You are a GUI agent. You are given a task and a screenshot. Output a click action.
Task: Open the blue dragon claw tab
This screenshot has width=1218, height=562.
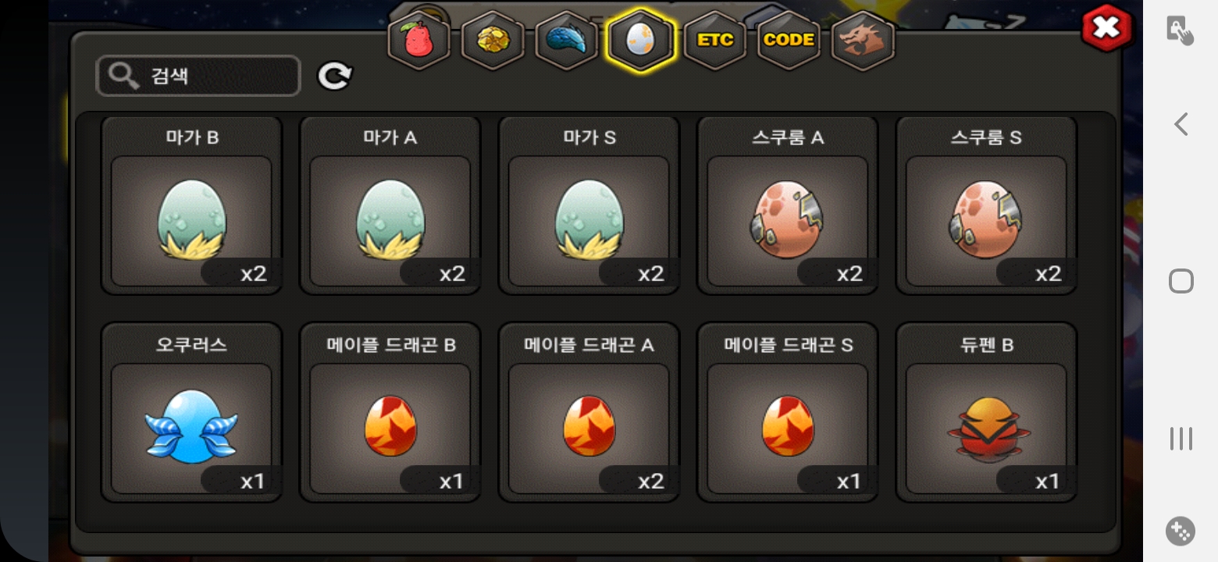[566, 41]
